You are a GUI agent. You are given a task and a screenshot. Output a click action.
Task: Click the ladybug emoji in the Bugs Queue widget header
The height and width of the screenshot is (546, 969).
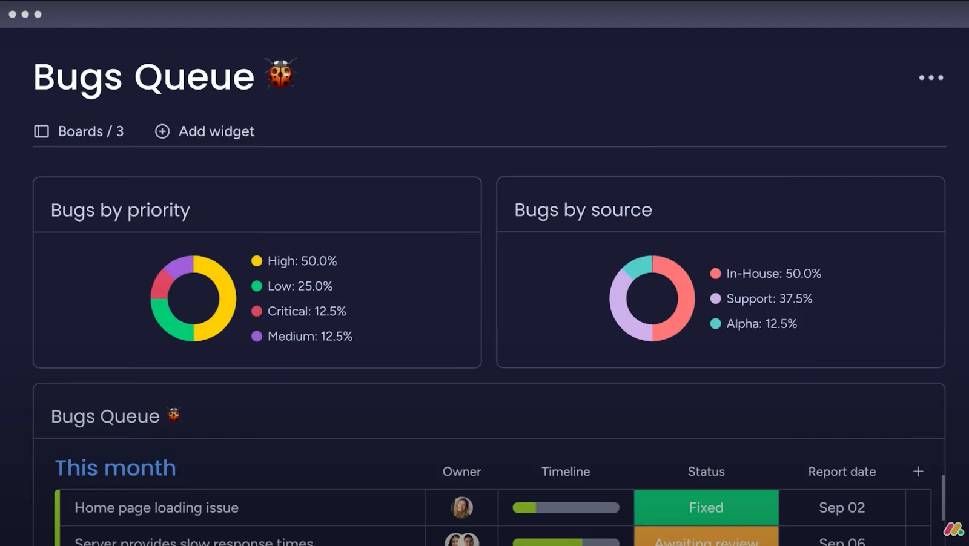pyautogui.click(x=173, y=416)
